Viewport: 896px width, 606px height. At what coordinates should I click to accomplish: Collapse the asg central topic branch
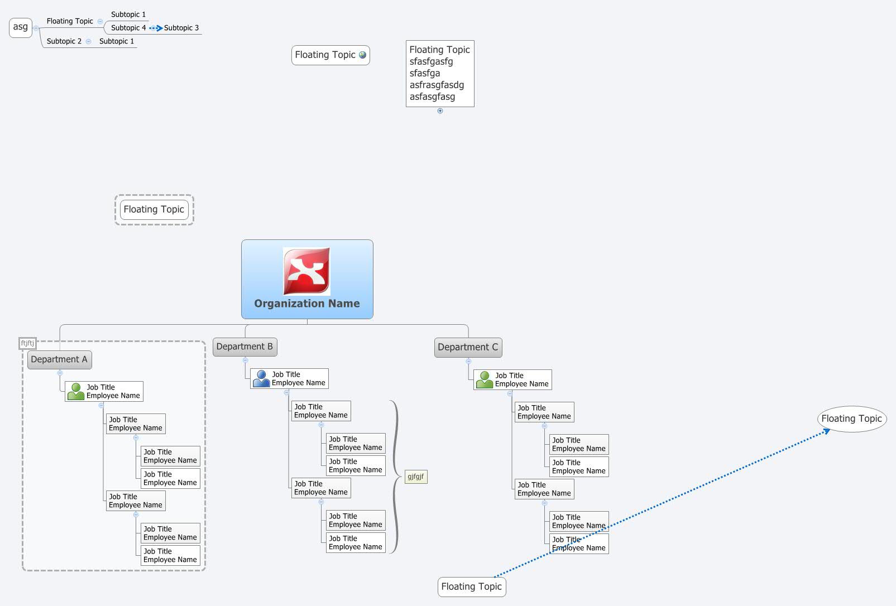pyautogui.click(x=36, y=28)
